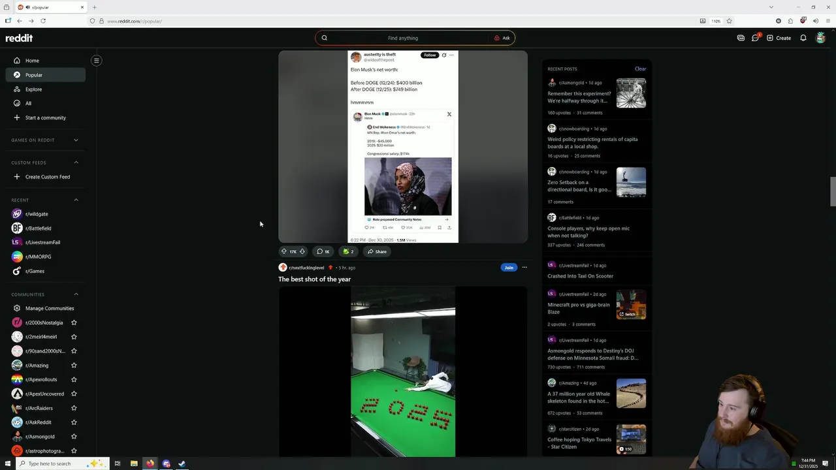Clear the Recent Posts list
The height and width of the screenshot is (470, 836).
pos(640,69)
